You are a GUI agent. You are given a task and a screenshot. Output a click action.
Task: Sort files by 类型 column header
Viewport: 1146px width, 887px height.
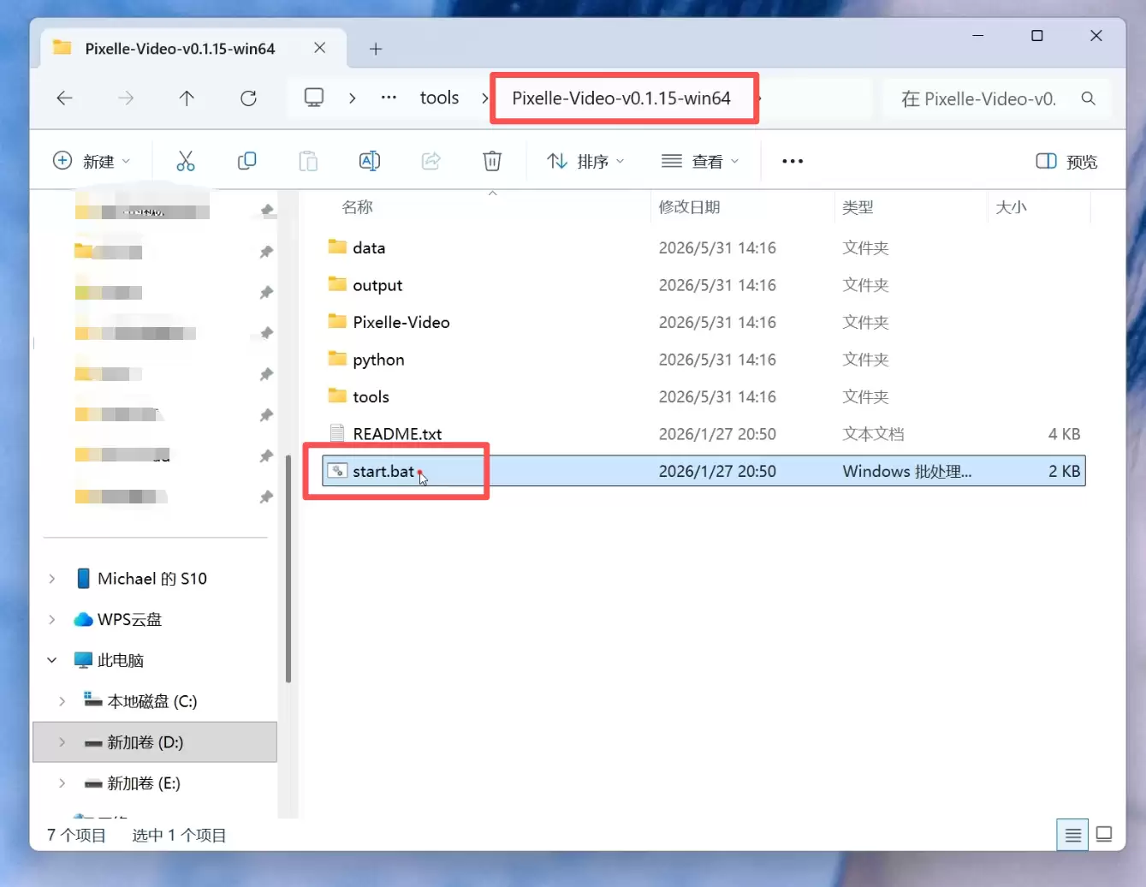tap(858, 207)
